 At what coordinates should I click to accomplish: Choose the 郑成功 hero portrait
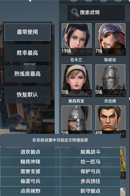tap(110, 39)
